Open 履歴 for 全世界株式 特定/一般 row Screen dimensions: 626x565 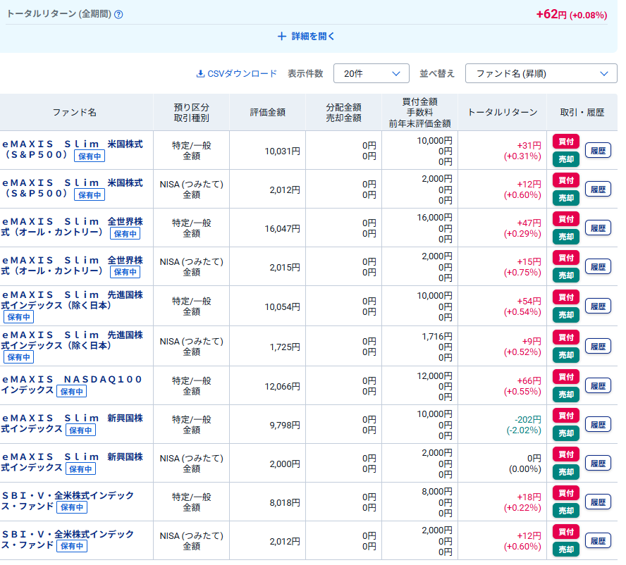pos(598,228)
